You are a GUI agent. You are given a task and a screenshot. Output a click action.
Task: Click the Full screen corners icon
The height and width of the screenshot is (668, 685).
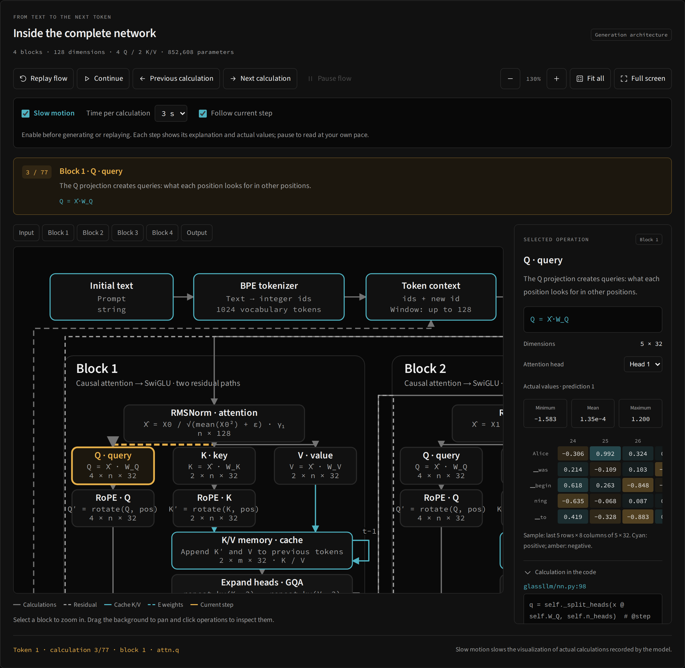[x=624, y=79]
